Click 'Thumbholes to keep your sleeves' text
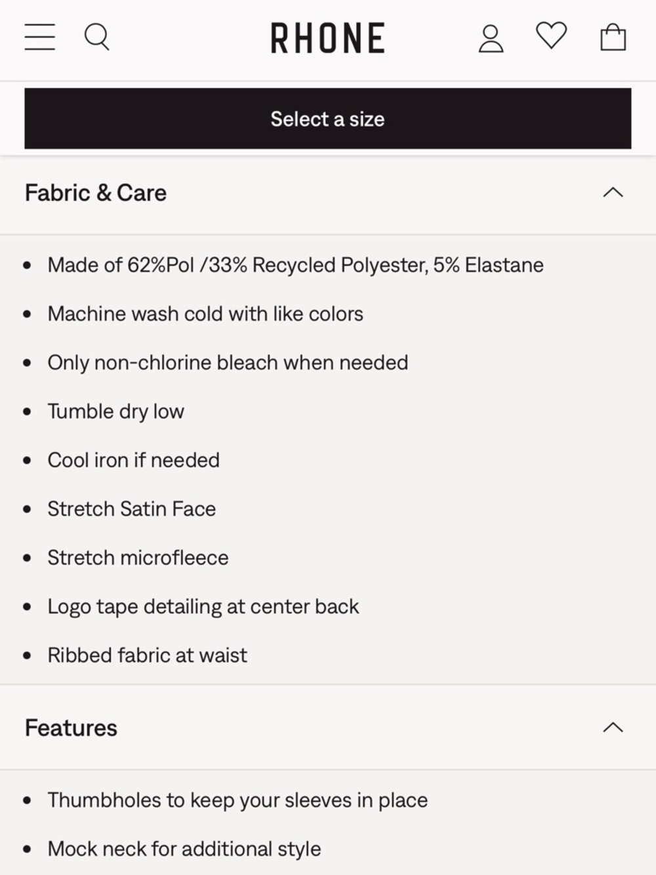 pos(237,800)
